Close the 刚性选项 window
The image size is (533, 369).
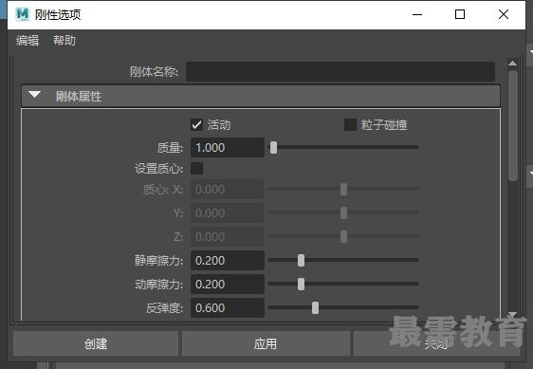click(504, 14)
